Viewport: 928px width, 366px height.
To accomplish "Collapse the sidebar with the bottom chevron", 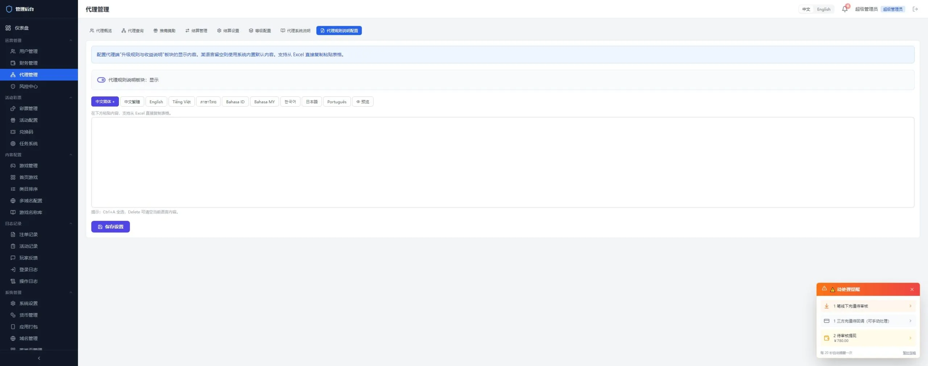I will coord(39,358).
